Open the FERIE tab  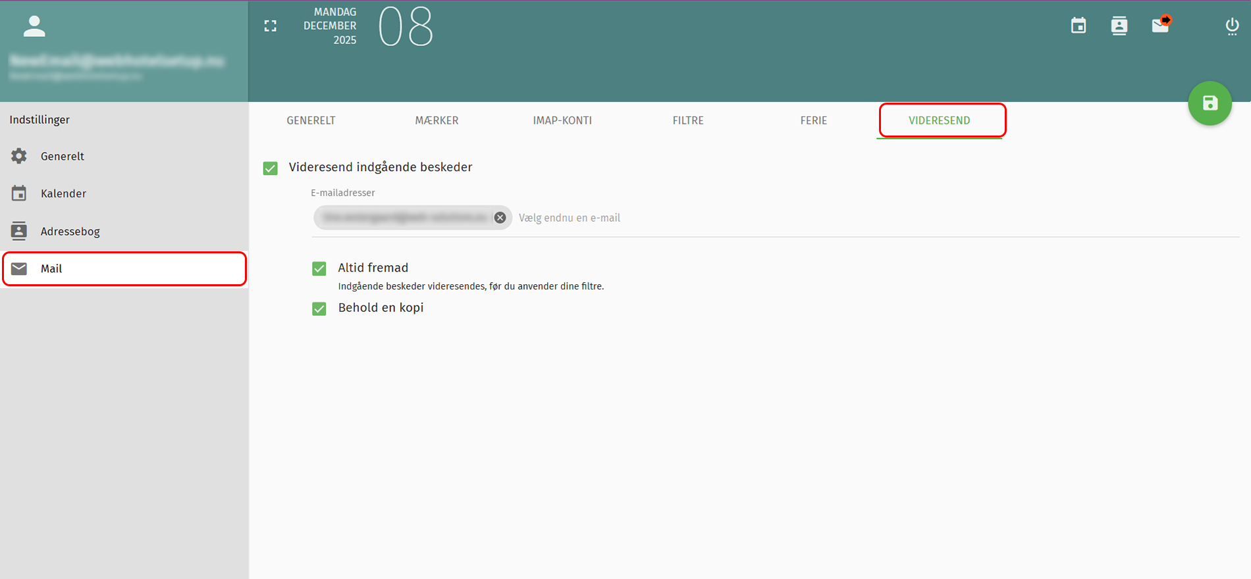pos(813,120)
